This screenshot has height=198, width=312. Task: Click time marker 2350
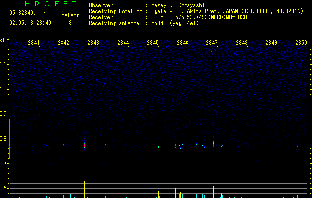pos(301,42)
